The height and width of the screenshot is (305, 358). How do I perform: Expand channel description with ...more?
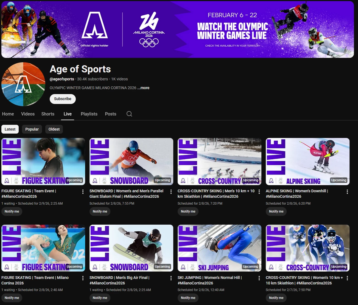click(x=143, y=88)
